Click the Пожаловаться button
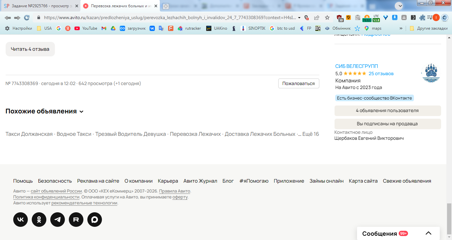 click(298, 83)
